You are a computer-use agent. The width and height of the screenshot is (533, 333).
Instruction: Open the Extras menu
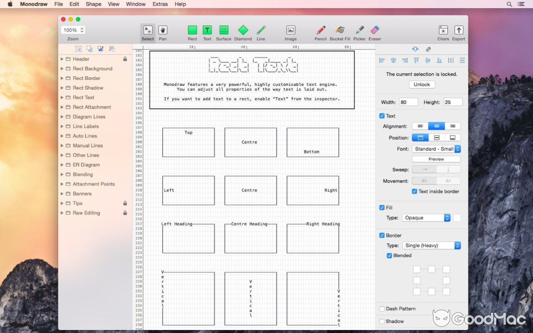pyautogui.click(x=160, y=4)
